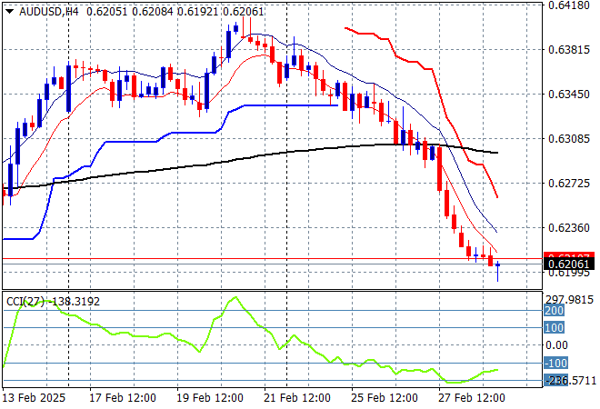The image size is (600, 409).
Task: Select the OHLC values in chart header
Action: coord(164,8)
